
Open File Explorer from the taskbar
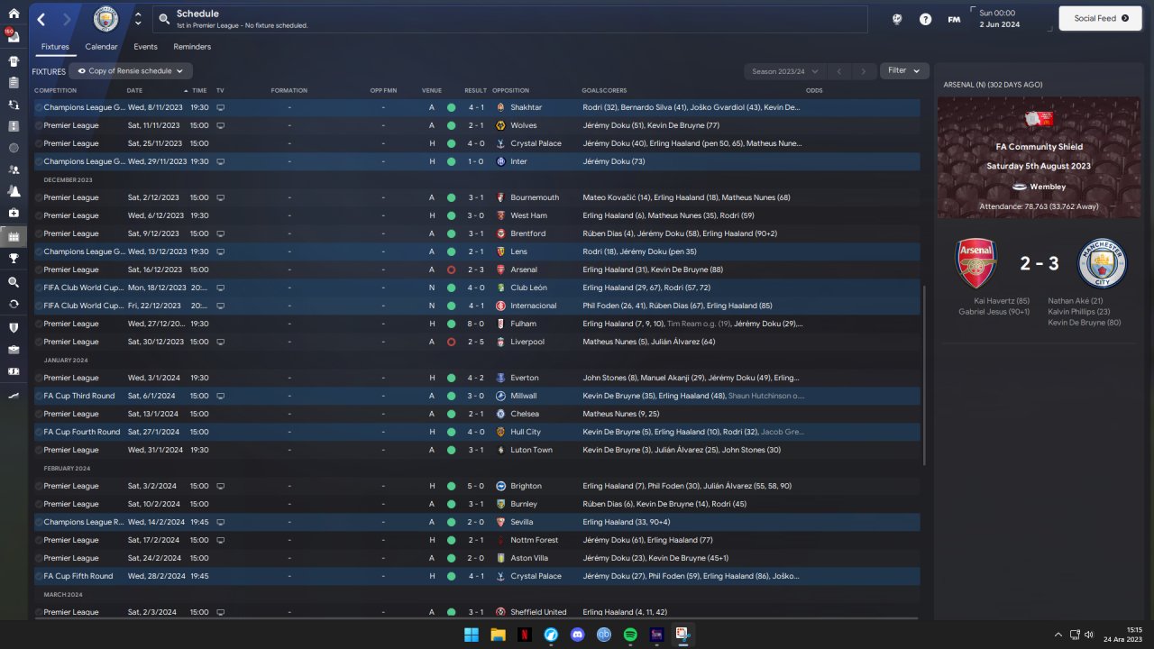(x=498, y=635)
